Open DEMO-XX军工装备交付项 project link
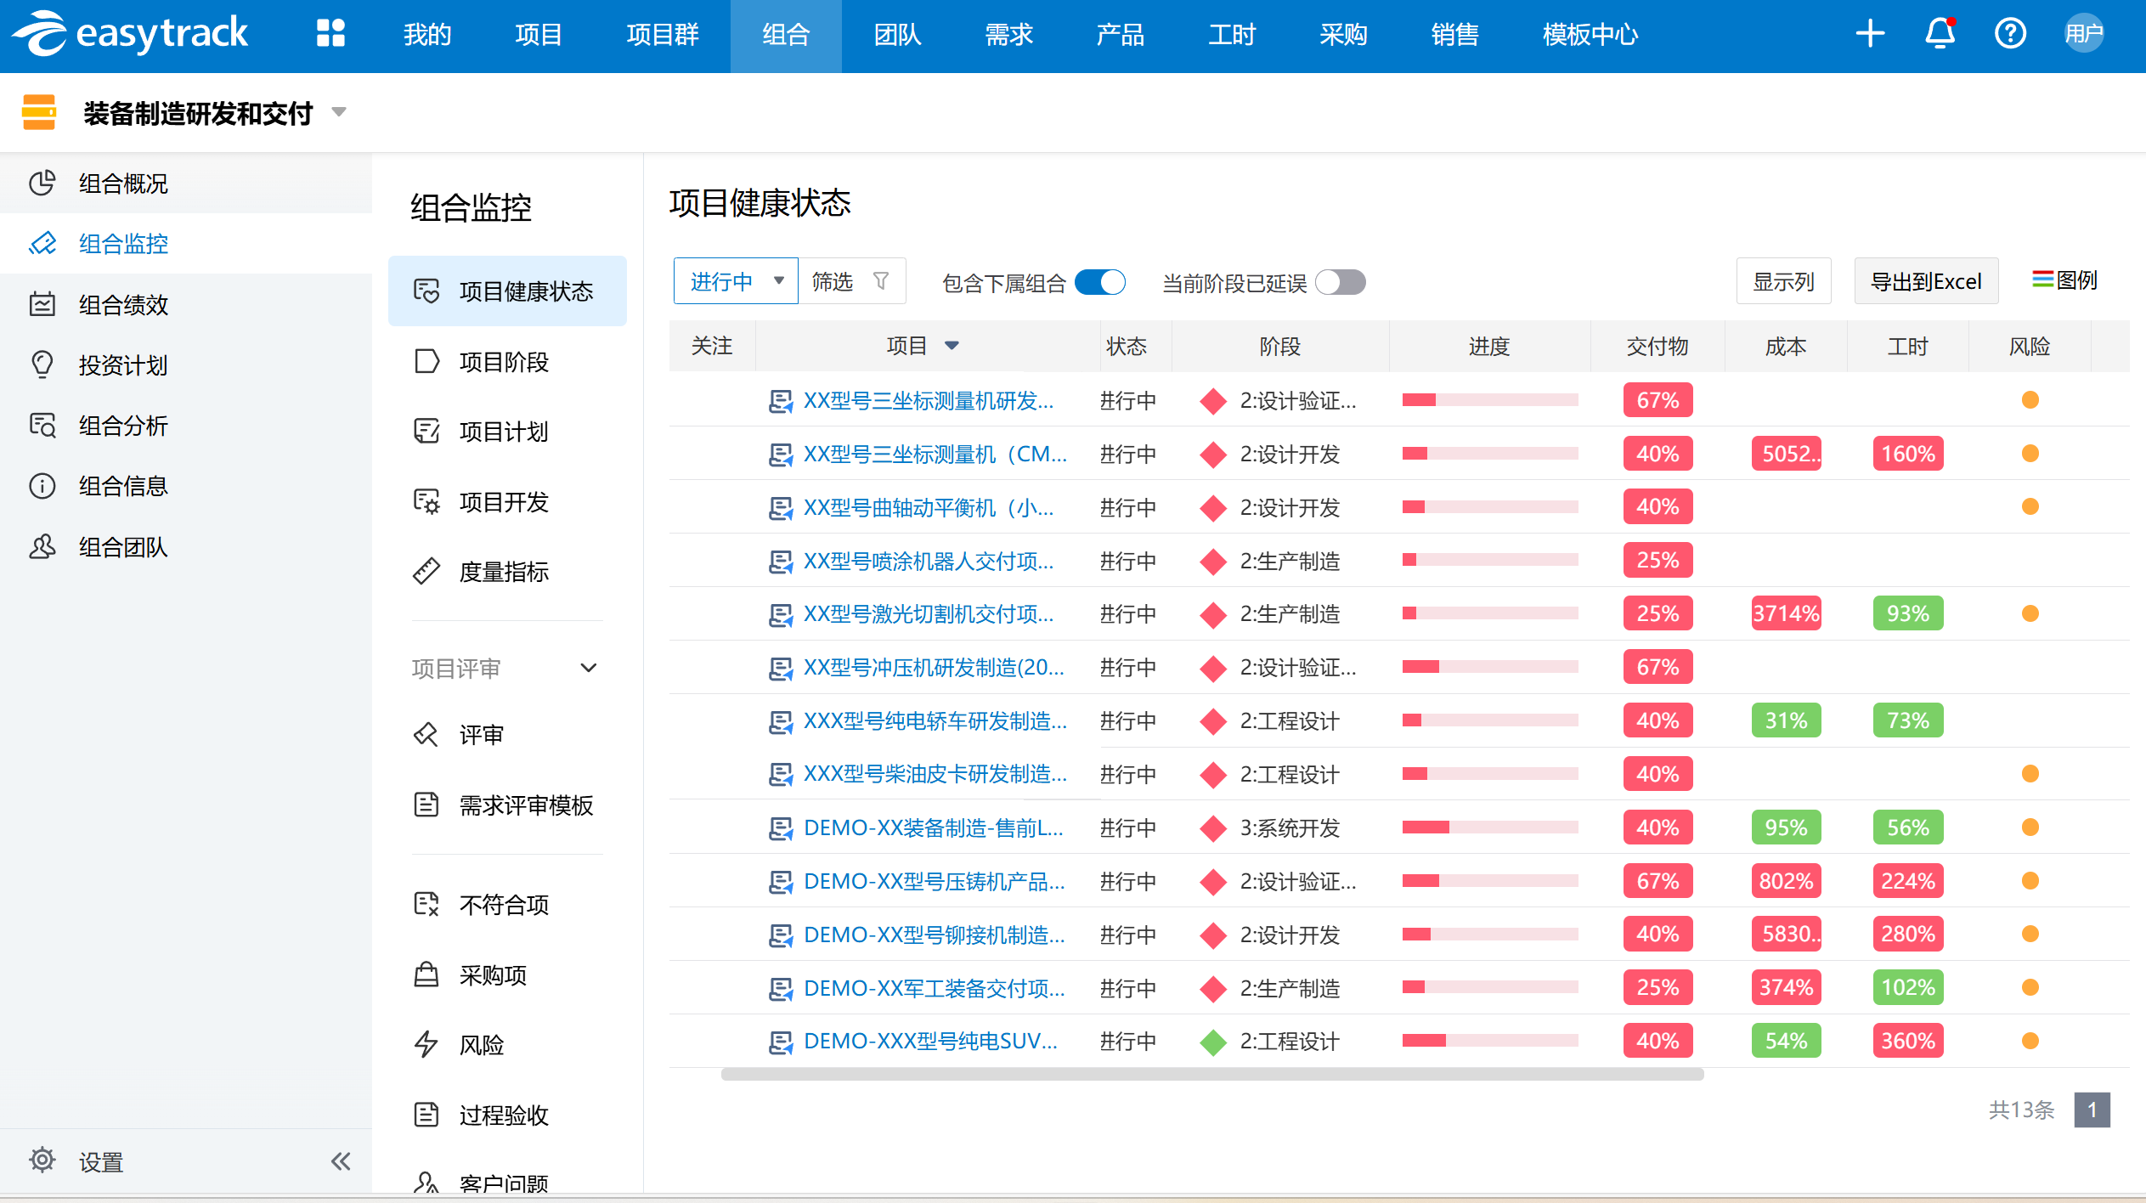2146x1203 pixels. pos(933,988)
